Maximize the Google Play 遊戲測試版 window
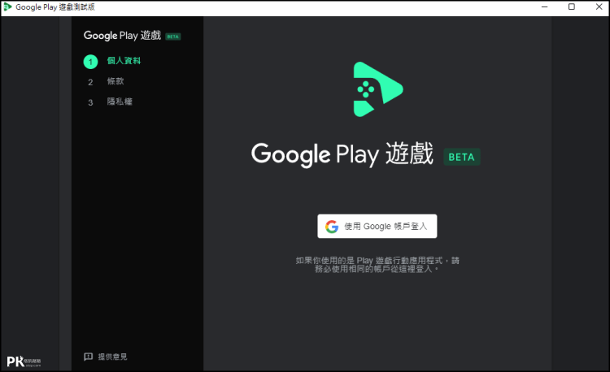The width and height of the screenshot is (610, 372). click(x=572, y=7)
